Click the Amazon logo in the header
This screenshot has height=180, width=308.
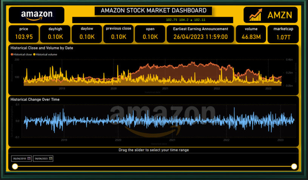(x=37, y=15)
